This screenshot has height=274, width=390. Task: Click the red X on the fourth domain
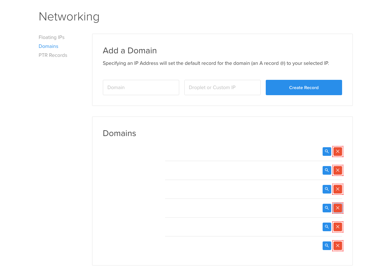(338, 208)
